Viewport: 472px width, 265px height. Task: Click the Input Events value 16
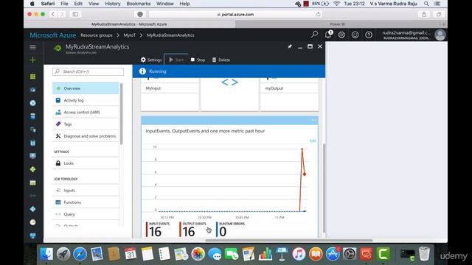tap(156, 232)
